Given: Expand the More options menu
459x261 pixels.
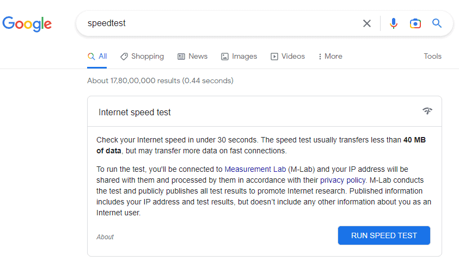Looking at the screenshot, I should coord(330,56).
